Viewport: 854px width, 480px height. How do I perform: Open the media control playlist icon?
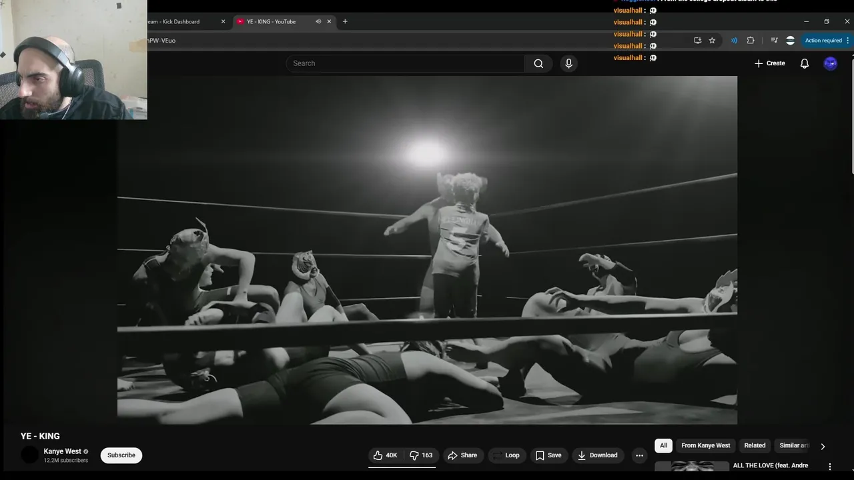point(774,41)
